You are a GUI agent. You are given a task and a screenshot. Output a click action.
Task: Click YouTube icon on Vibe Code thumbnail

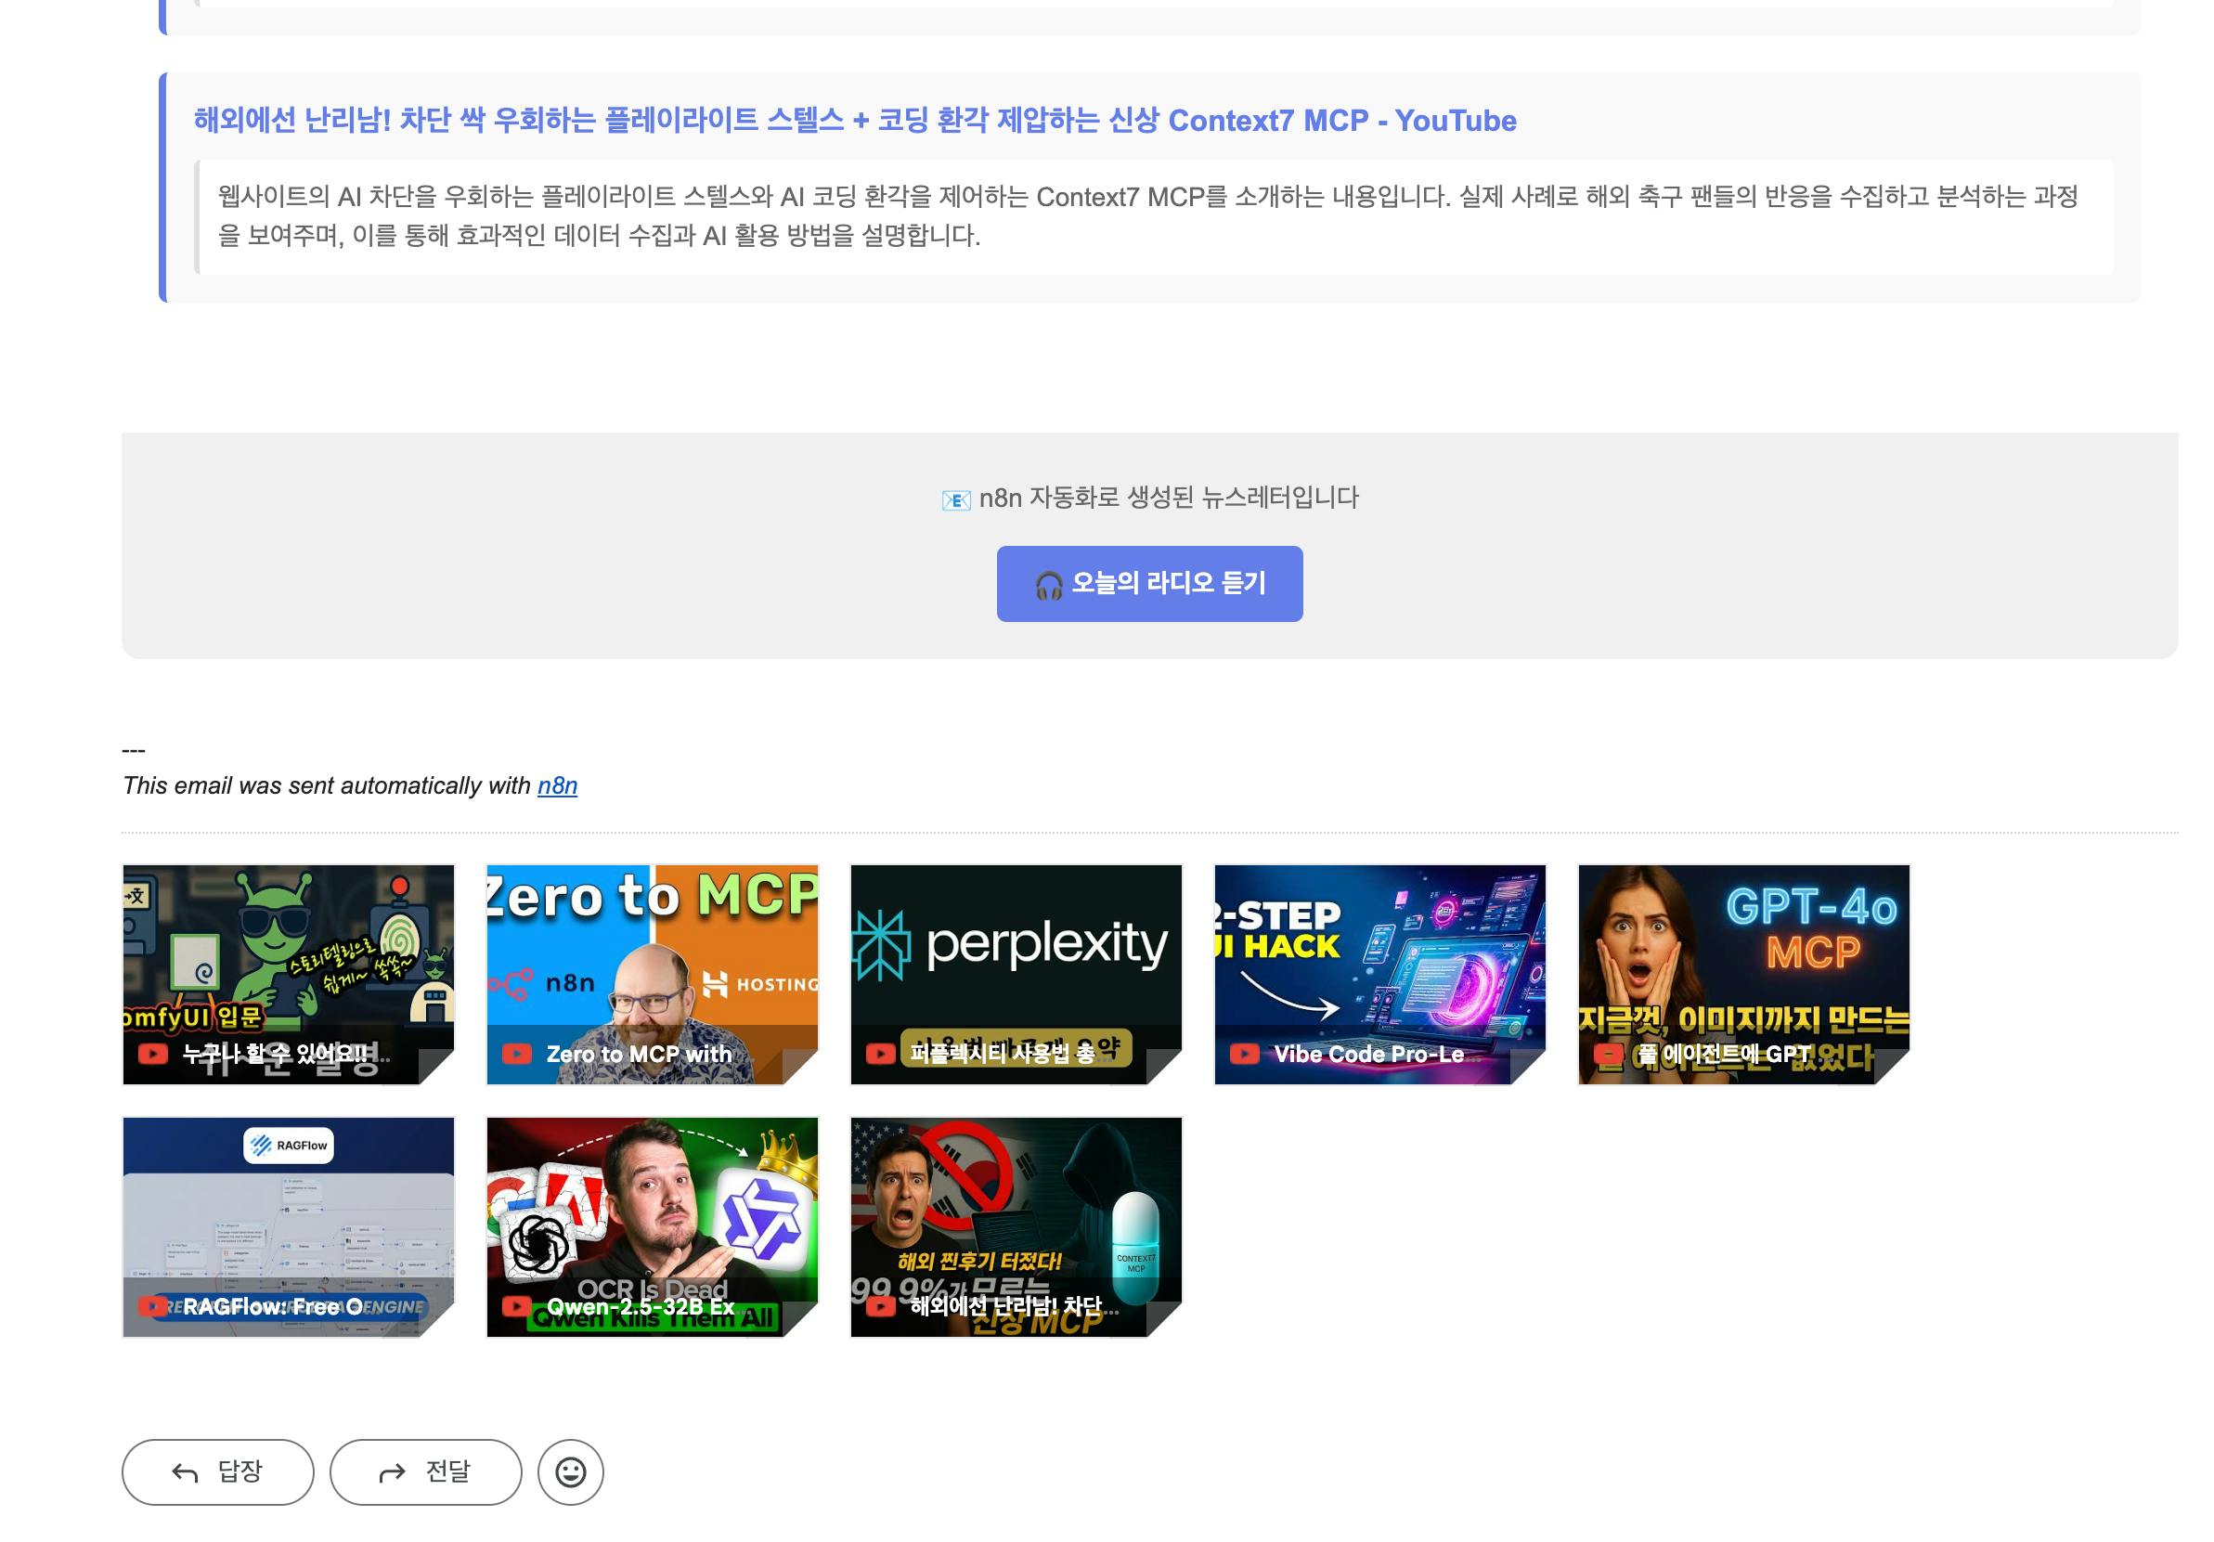(x=1244, y=1054)
